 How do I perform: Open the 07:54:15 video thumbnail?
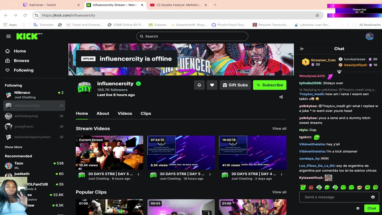(x=181, y=153)
